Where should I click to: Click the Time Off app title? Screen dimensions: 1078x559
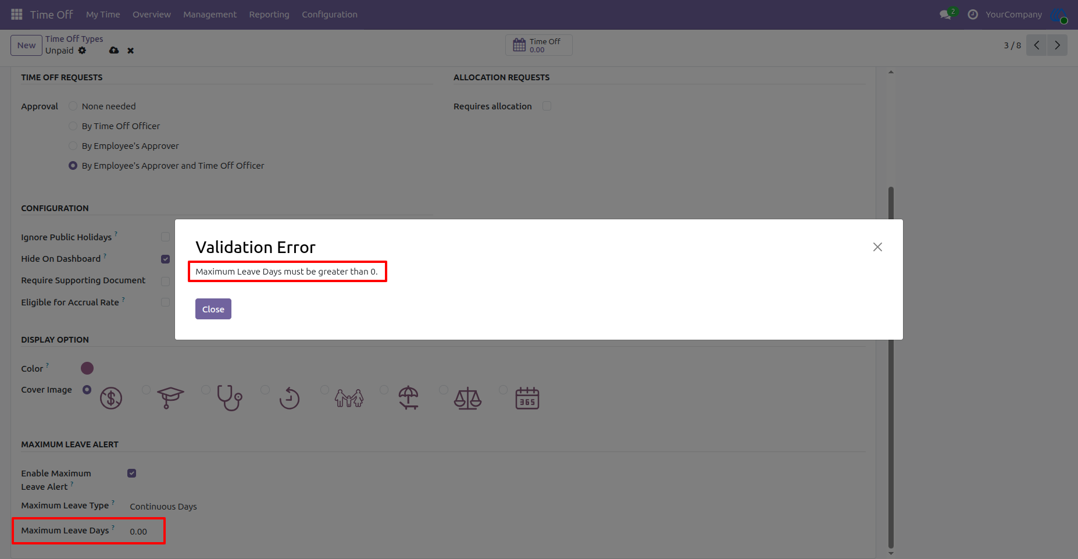point(52,15)
